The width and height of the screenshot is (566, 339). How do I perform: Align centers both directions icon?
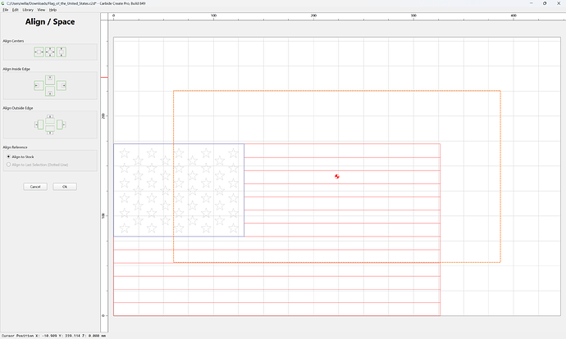coord(50,52)
